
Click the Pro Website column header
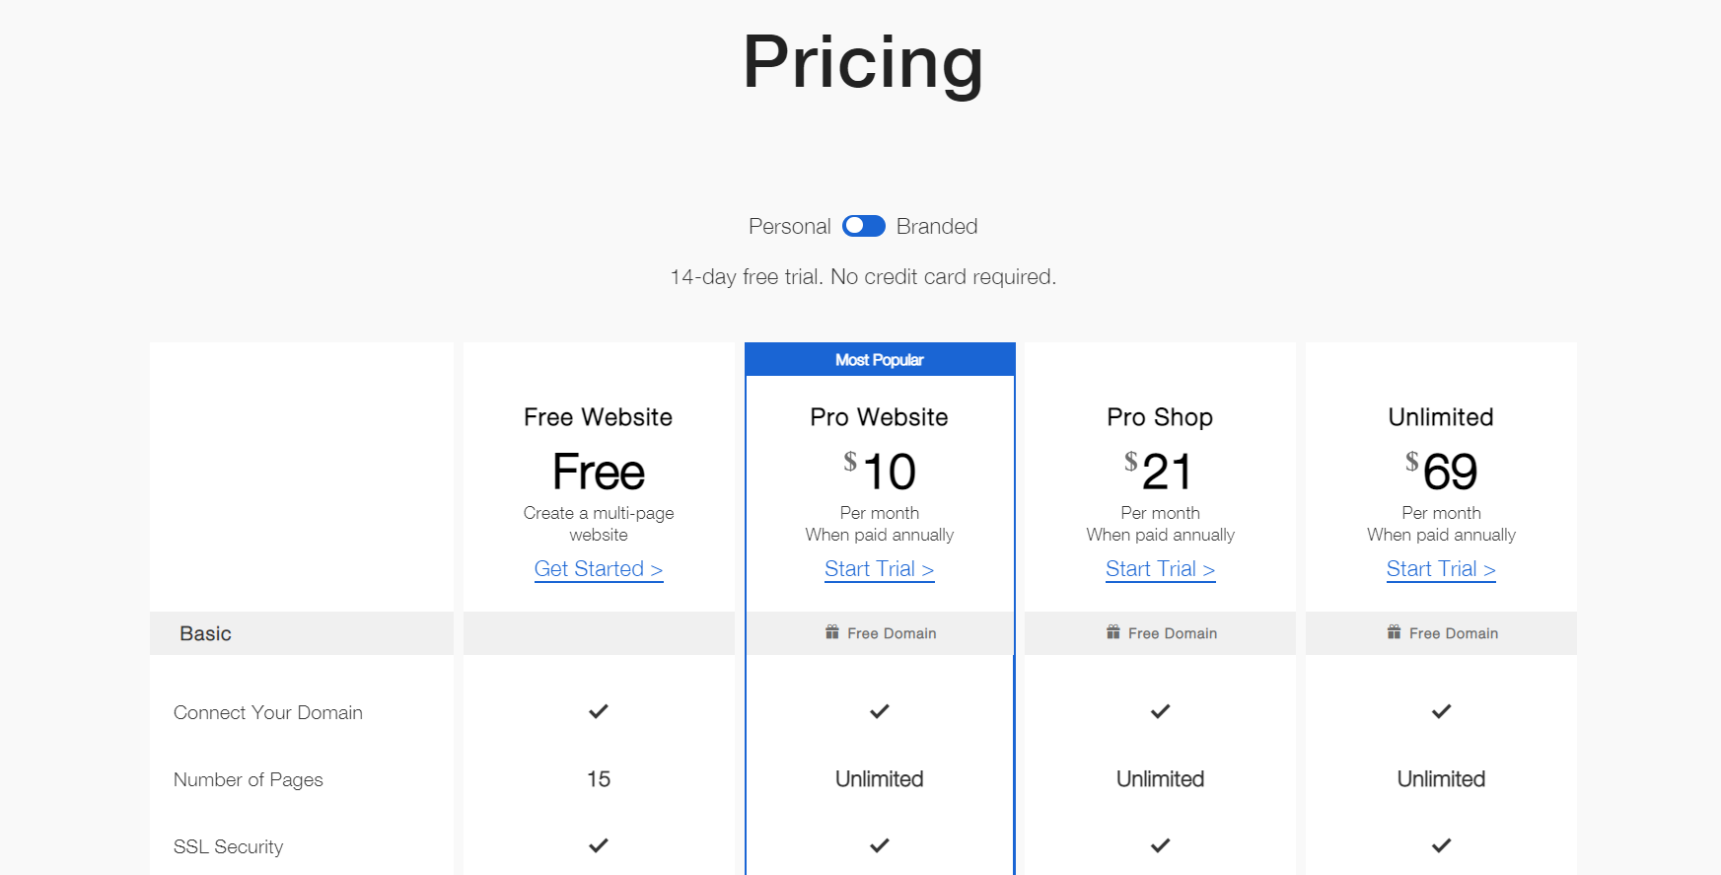pyautogui.click(x=879, y=417)
